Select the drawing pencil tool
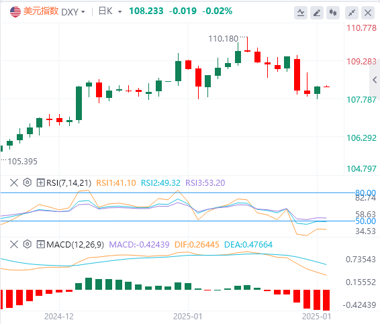This screenshot has height=324, width=380. (317, 13)
